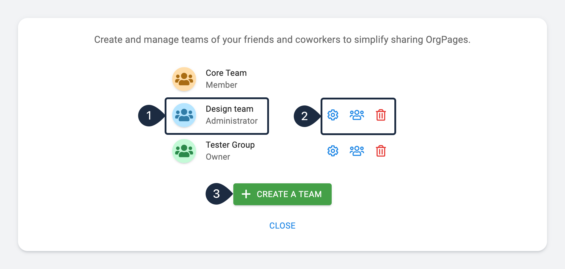Image resolution: width=565 pixels, height=269 pixels.
Task: Select the Tester Group entry
Action: click(x=230, y=151)
